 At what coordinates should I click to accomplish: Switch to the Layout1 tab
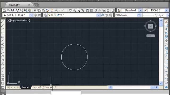tap(37, 87)
